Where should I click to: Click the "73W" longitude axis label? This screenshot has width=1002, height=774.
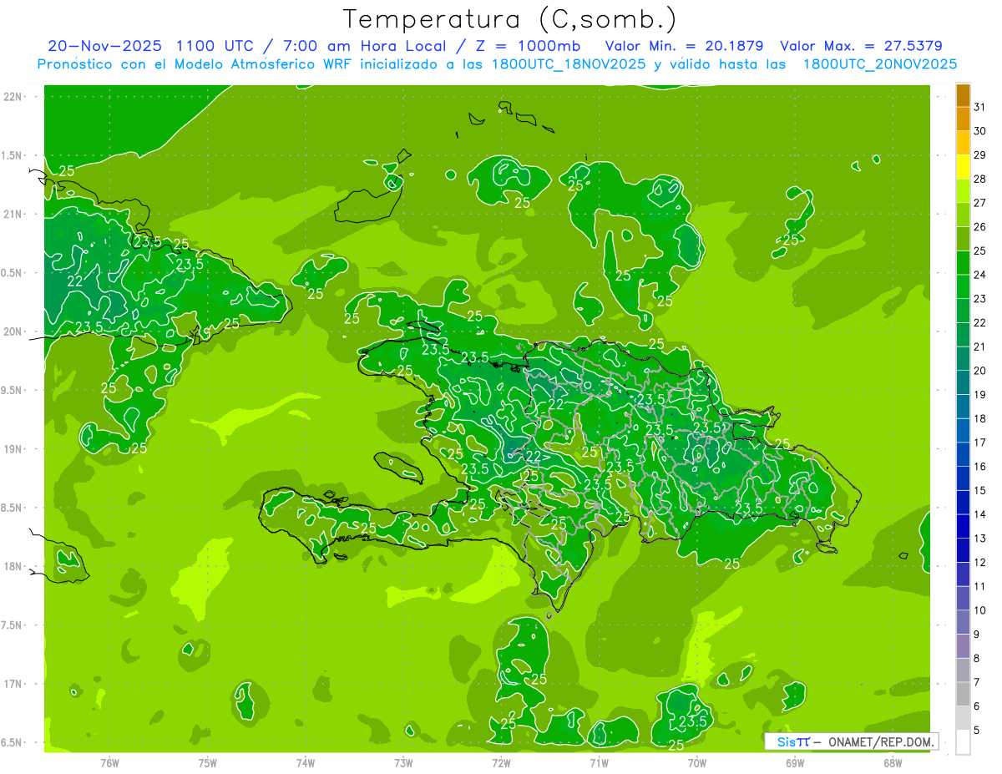403,762
